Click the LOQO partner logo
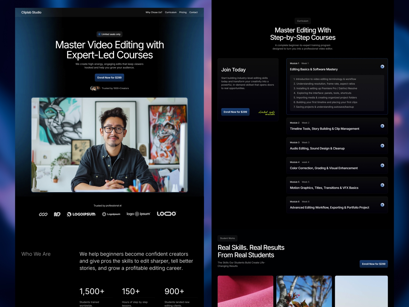Screen dimensions: 409x307 (166, 214)
